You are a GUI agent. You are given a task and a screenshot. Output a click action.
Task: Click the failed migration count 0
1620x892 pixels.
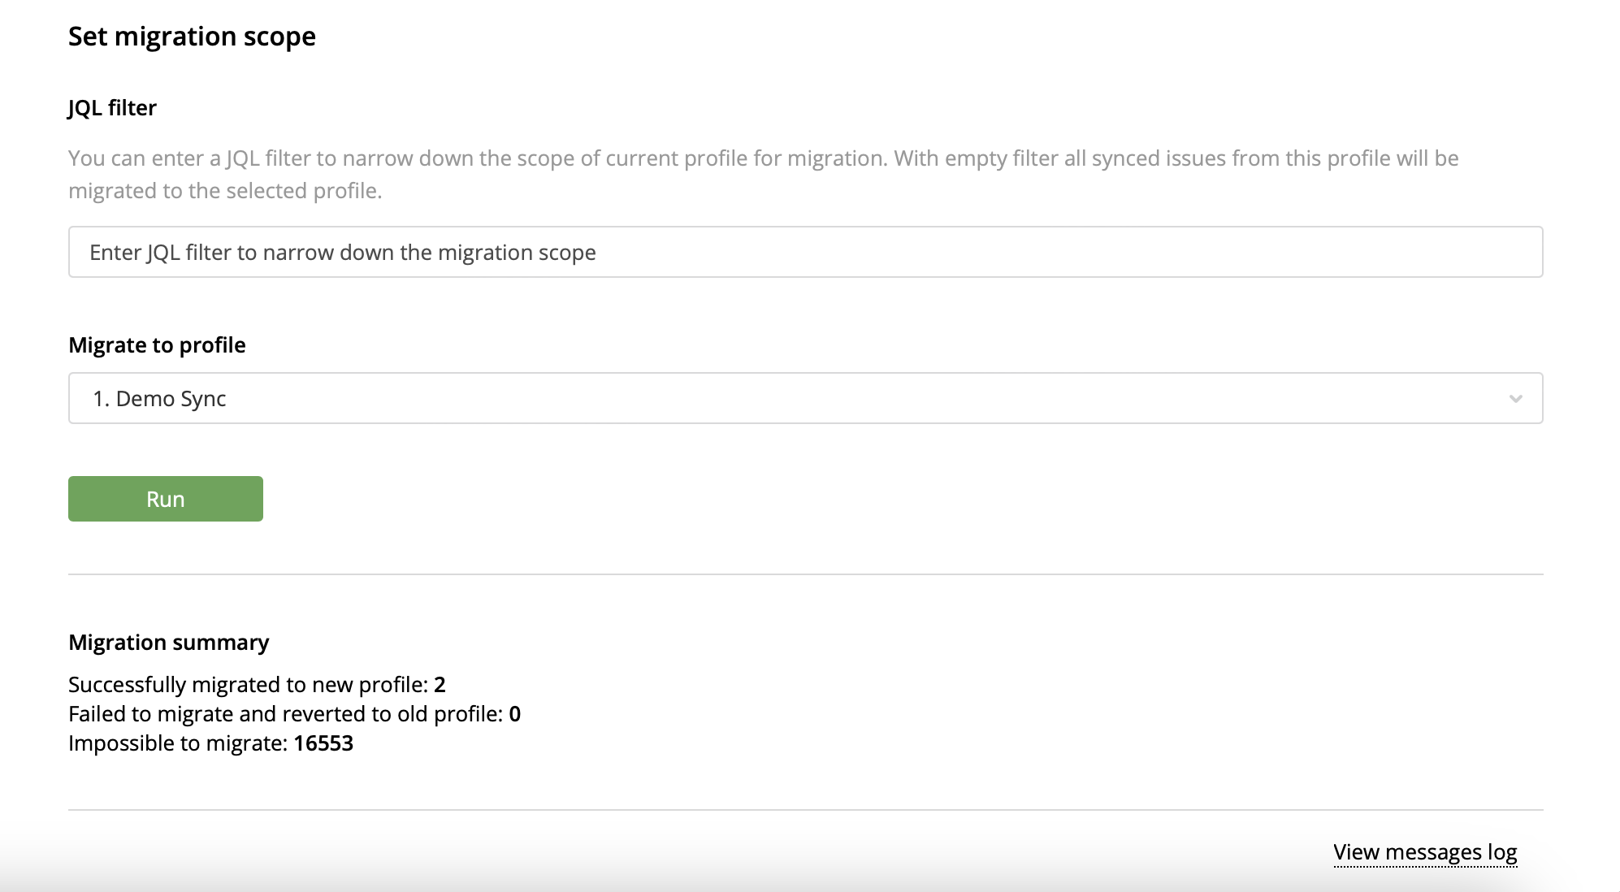coord(514,714)
